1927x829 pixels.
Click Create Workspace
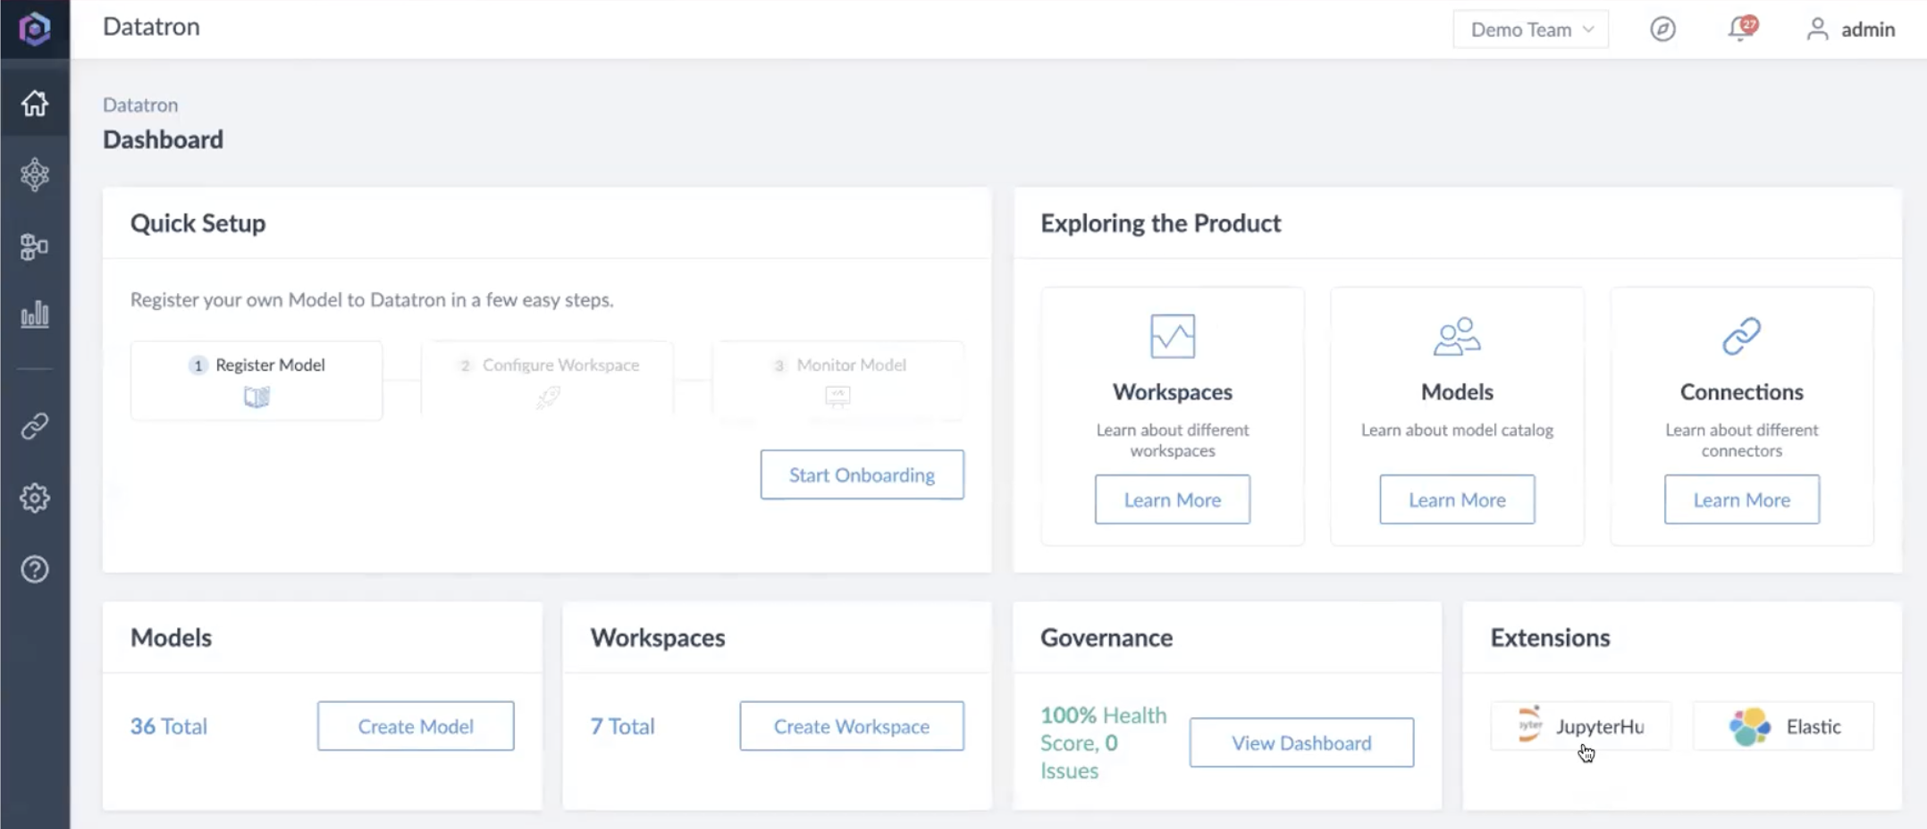[x=851, y=726]
